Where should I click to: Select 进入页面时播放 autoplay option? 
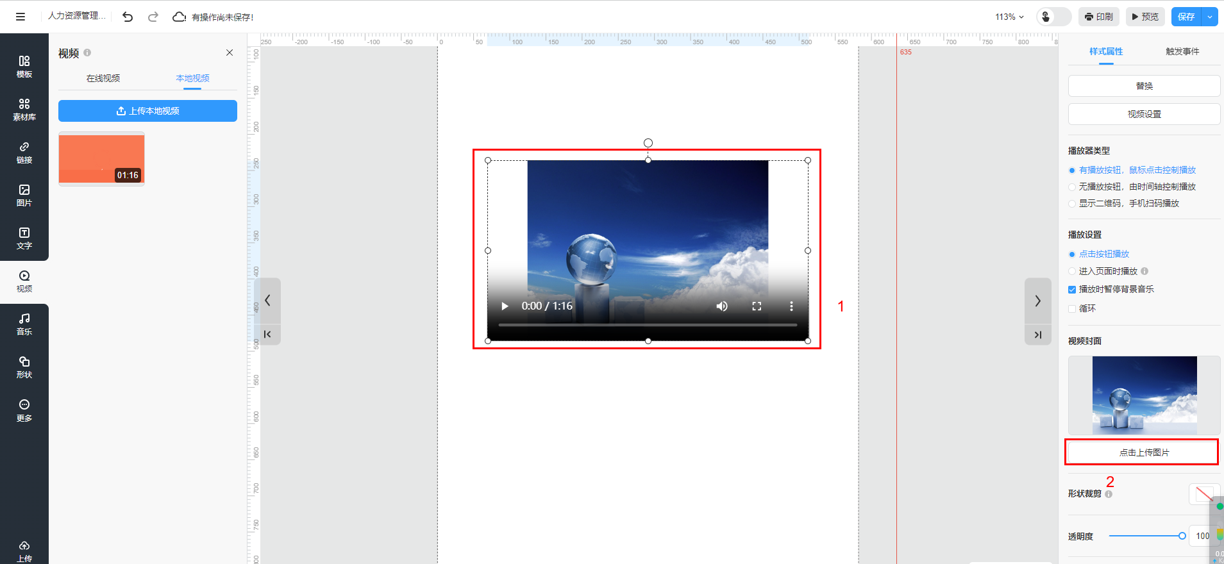pyautogui.click(x=1072, y=271)
